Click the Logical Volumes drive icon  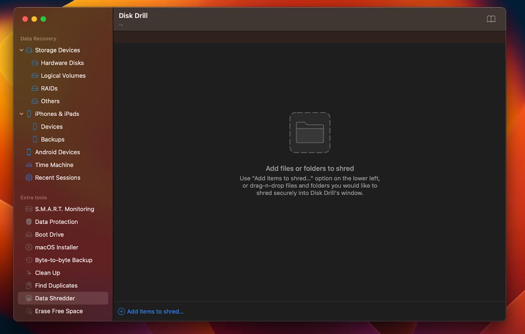35,75
